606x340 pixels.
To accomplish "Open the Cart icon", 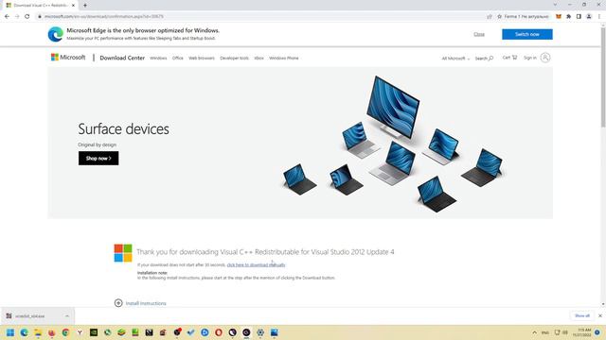I will pos(509,58).
